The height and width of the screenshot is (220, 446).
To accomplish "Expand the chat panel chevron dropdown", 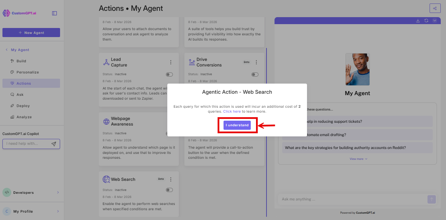I will click(x=434, y=21).
